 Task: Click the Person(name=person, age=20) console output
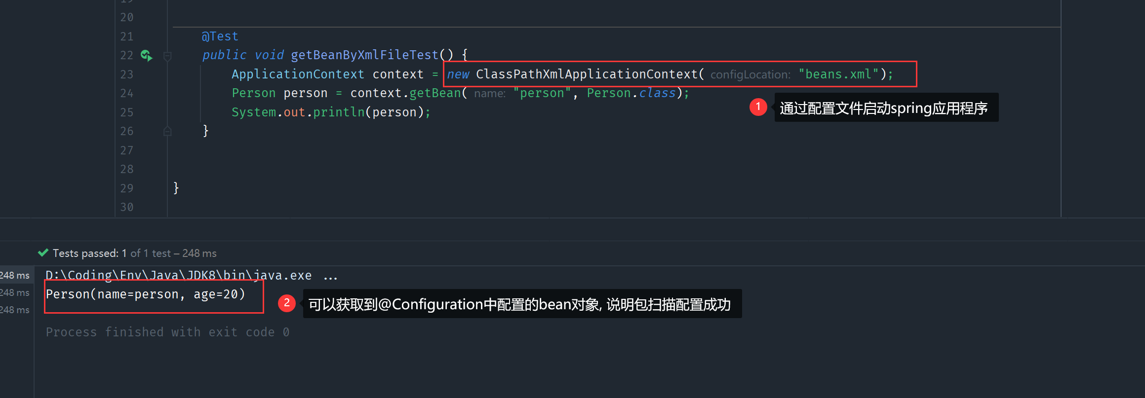tap(145, 294)
